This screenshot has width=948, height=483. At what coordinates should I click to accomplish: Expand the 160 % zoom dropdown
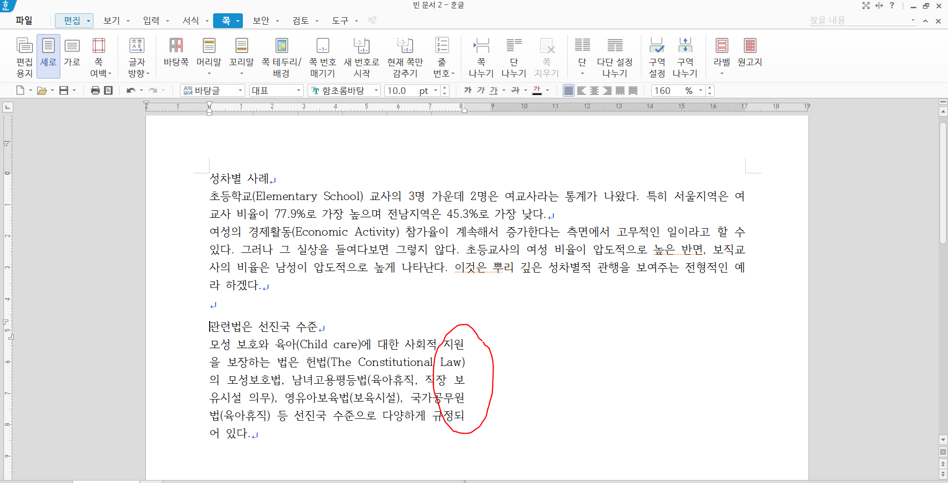700,90
